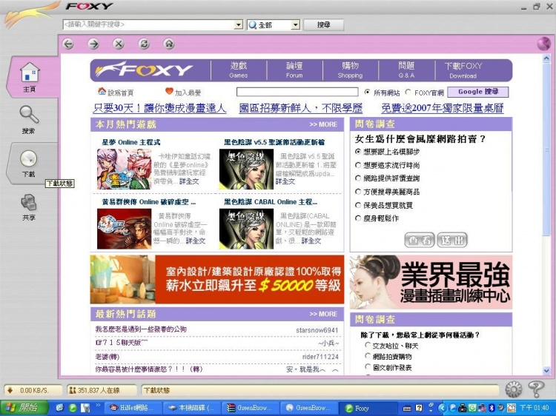Viewport: 556px width, 416px height.
Task: Expand the 全部 category dropdown
Action: 295,25
